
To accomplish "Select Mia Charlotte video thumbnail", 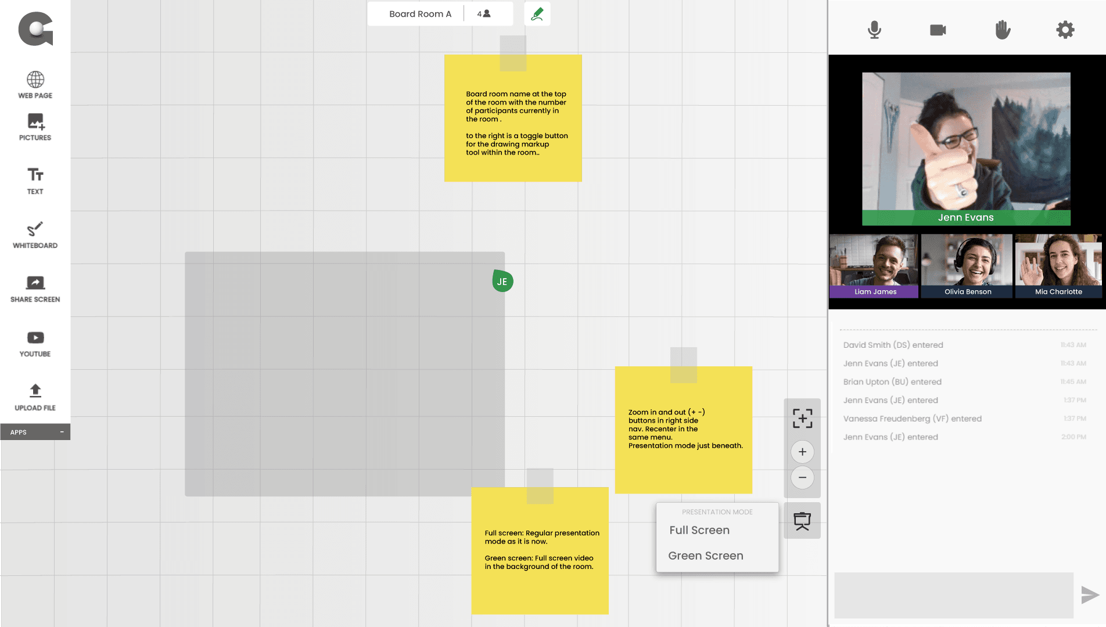I will coord(1058,266).
